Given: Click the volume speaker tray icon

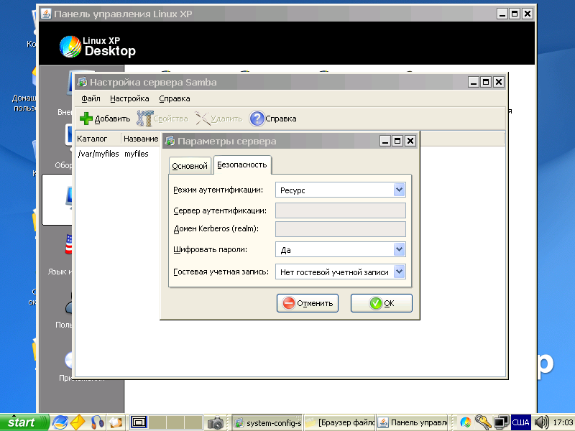Looking at the screenshot, I should 542,422.
